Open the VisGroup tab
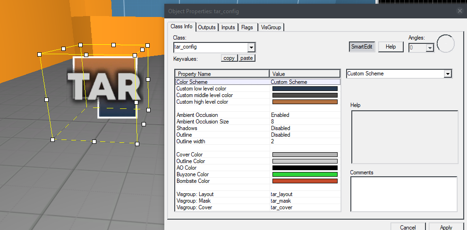This screenshot has height=230, width=467. 271,27
